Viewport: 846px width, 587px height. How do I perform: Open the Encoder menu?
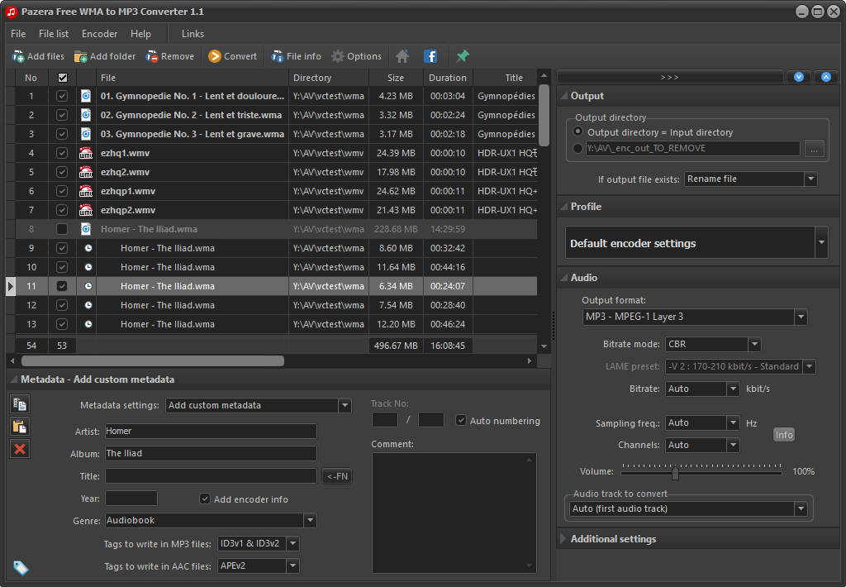pyautogui.click(x=99, y=33)
